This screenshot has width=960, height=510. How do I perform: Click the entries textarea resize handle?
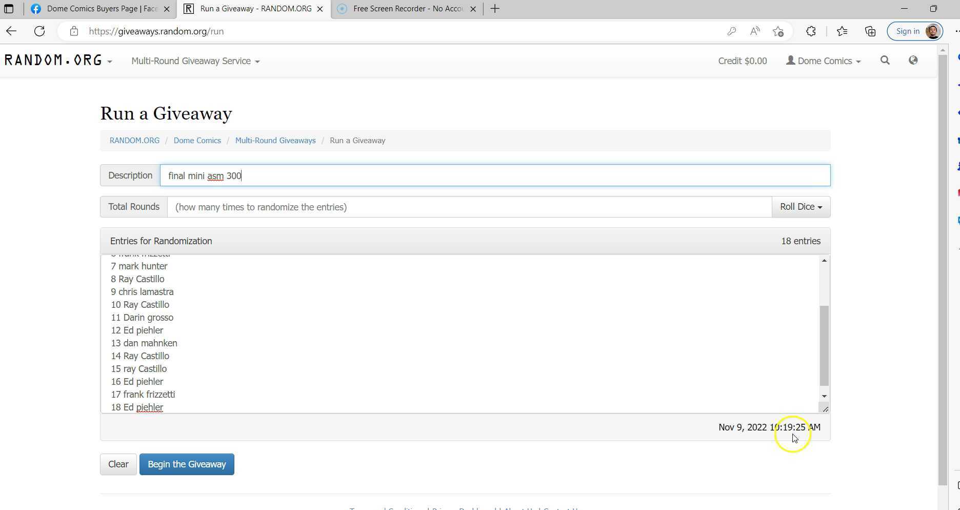pos(825,409)
